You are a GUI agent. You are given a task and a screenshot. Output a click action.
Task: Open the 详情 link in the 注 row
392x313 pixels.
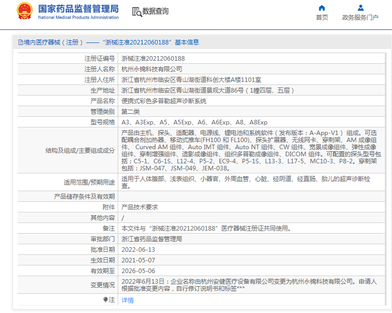coord(128,300)
